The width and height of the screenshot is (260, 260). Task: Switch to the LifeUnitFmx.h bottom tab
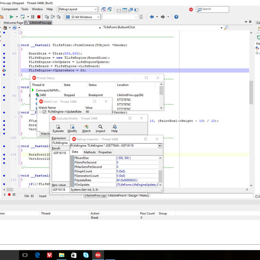point(117,196)
